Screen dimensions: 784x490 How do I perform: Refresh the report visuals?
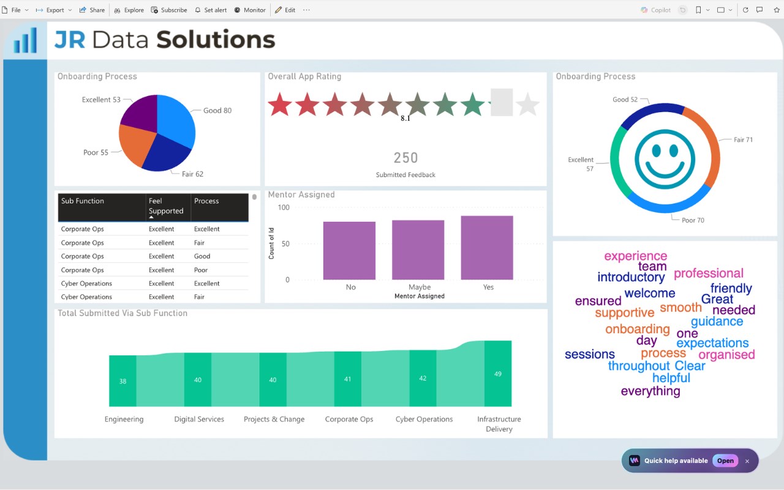click(x=745, y=10)
